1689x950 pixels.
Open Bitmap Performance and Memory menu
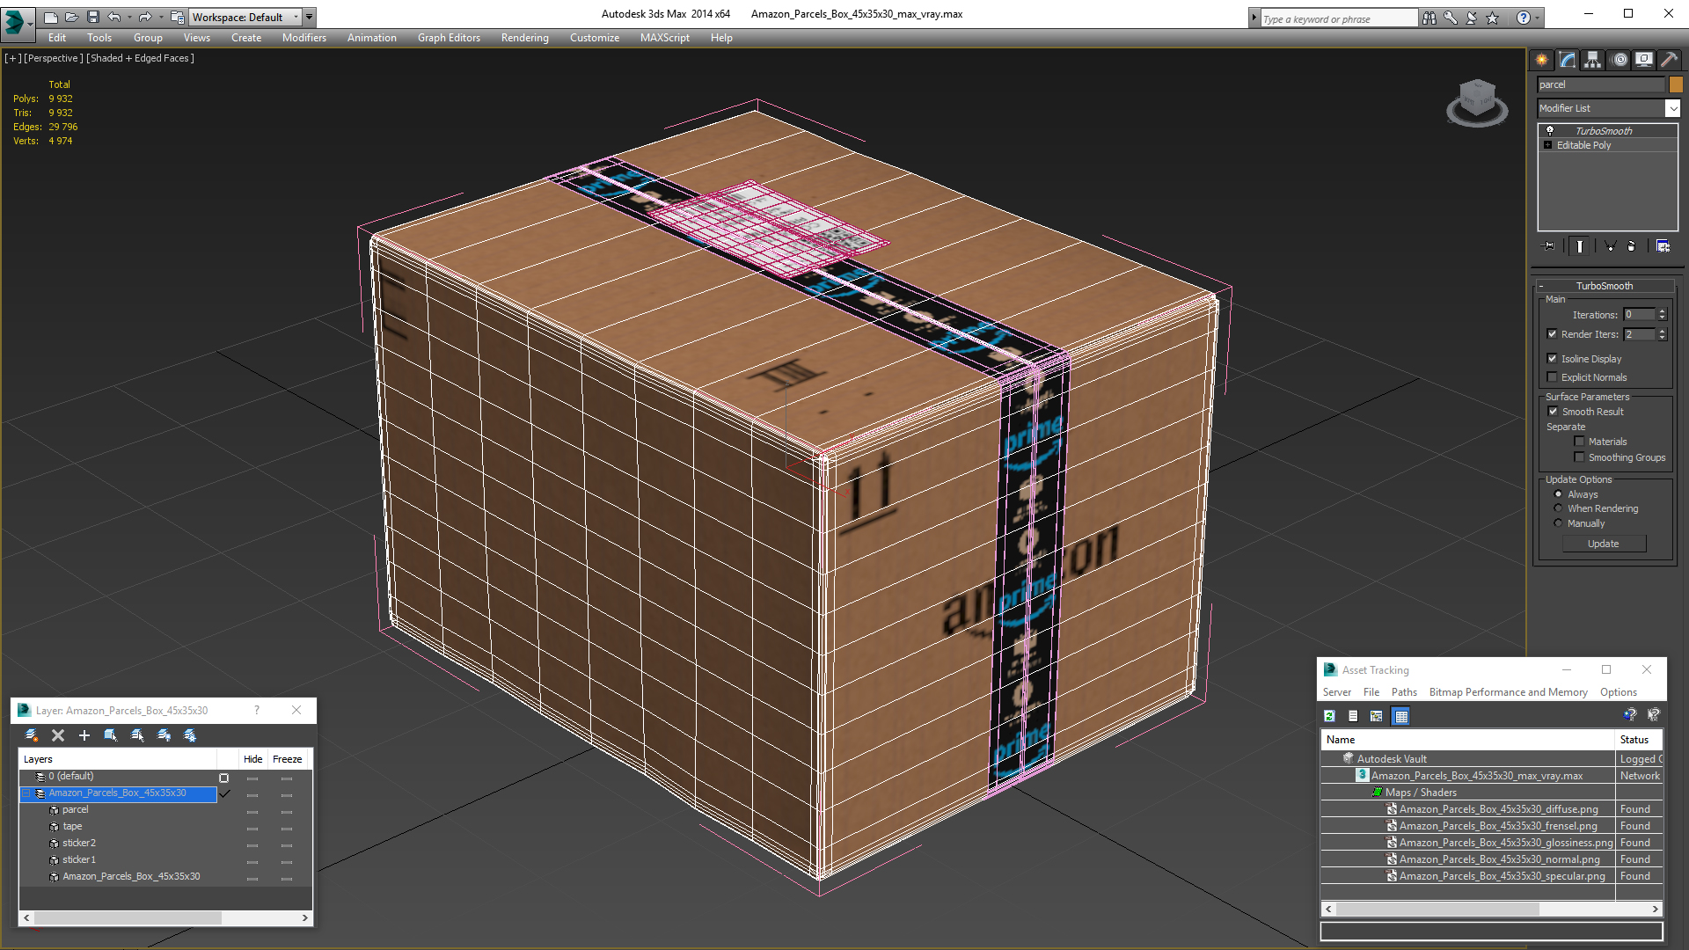(1508, 692)
